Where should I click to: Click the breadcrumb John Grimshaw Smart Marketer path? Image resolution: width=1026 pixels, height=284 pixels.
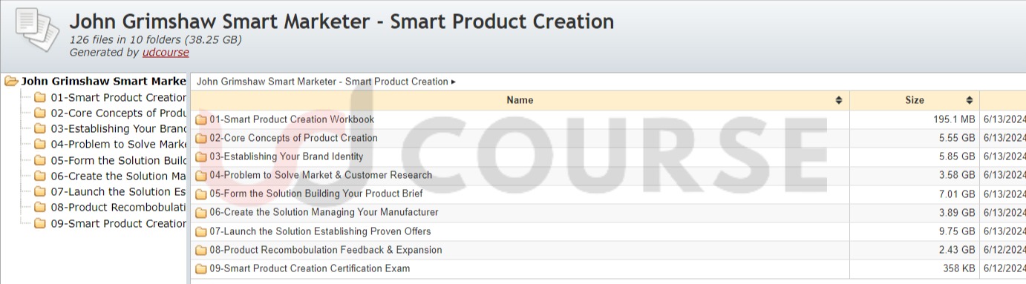click(322, 82)
